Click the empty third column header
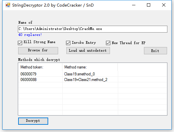Screen dimensions: 174x132 pos(142,67)
